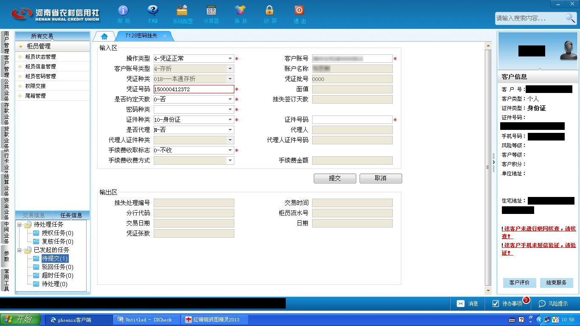Open the FAQ icon in toolbar

pyautogui.click(x=153, y=14)
